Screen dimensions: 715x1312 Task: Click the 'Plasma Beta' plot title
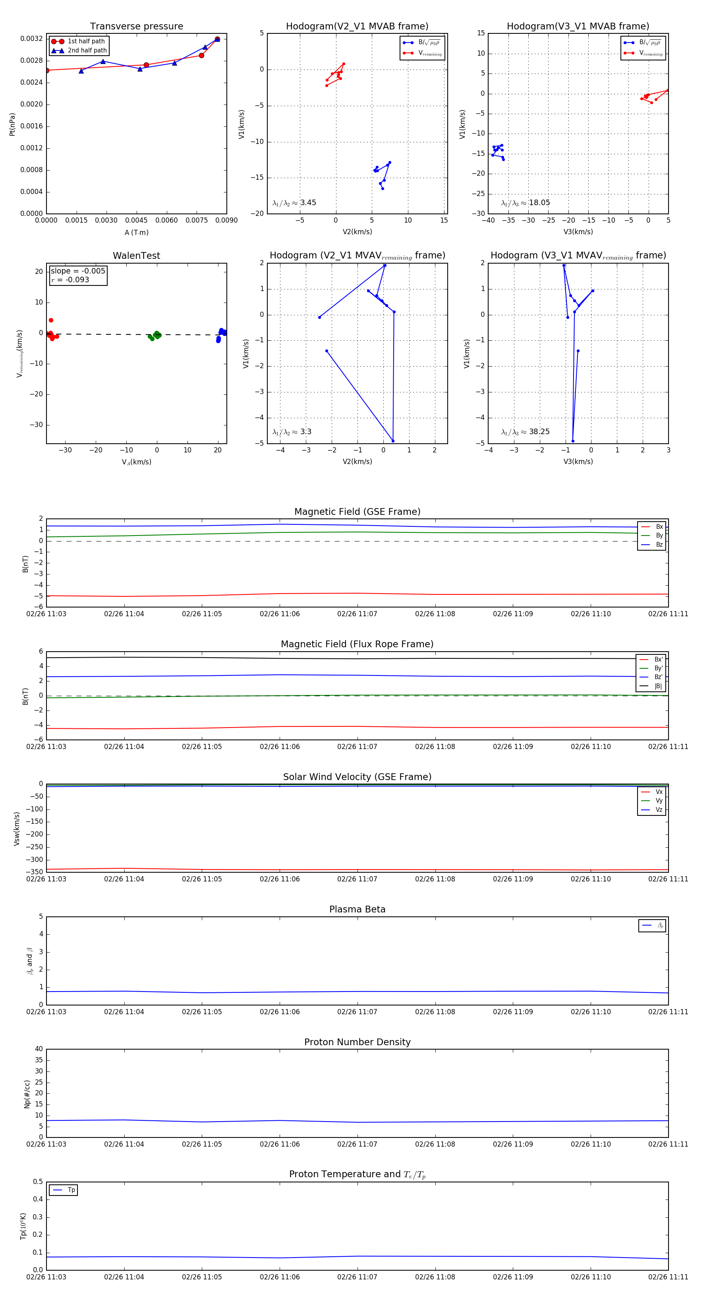357,909
